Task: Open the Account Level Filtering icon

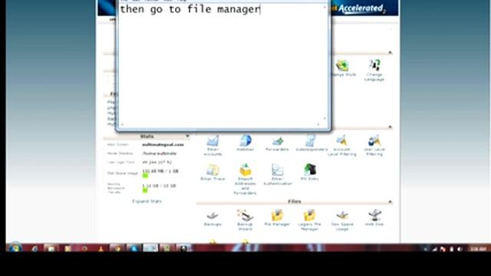Action: click(342, 140)
